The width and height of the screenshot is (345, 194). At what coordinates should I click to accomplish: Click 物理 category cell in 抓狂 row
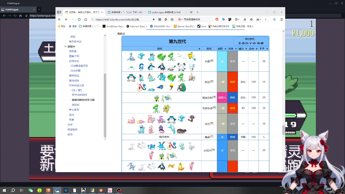click(233, 82)
